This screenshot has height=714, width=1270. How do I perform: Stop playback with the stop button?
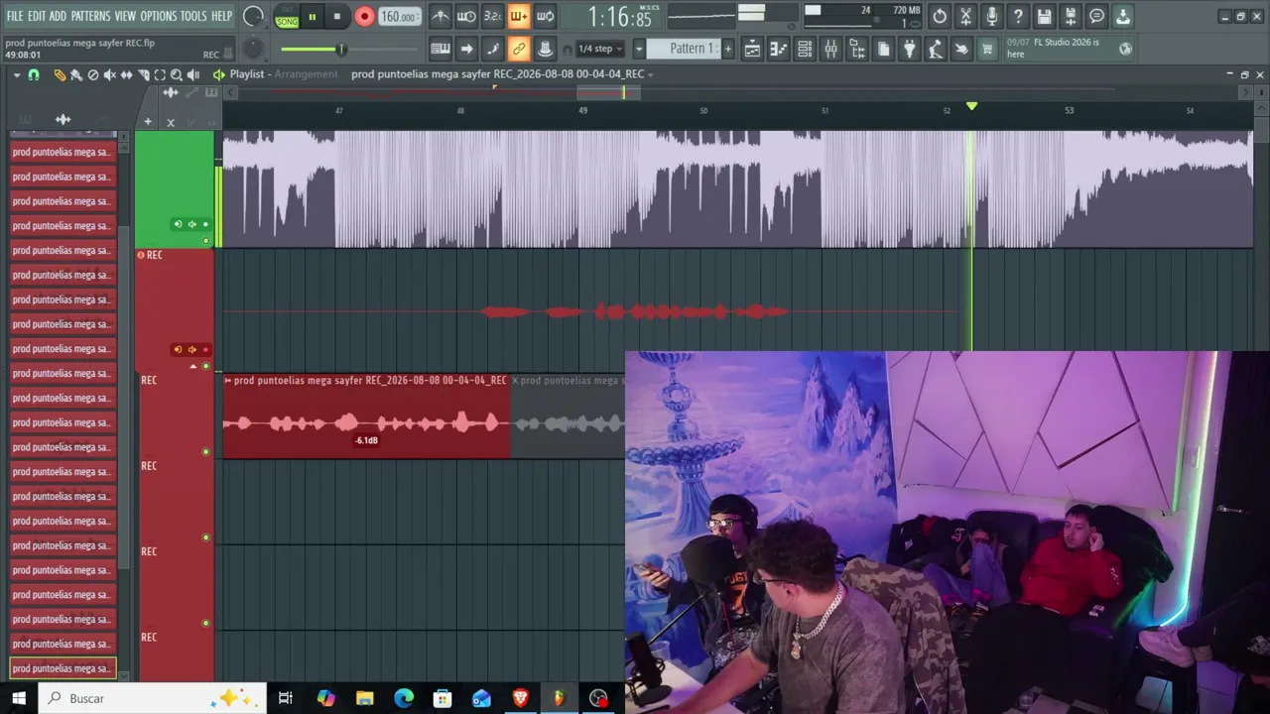tap(337, 17)
